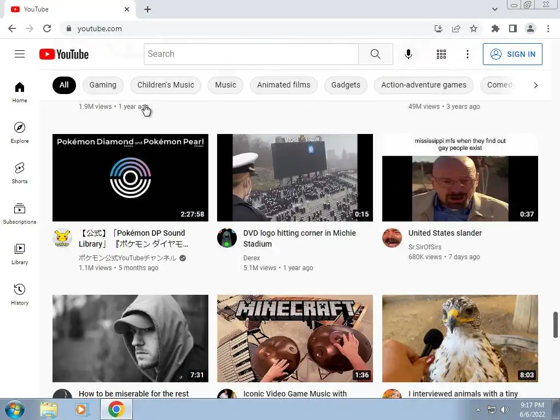Go to Home in sidebar

pyautogui.click(x=20, y=92)
